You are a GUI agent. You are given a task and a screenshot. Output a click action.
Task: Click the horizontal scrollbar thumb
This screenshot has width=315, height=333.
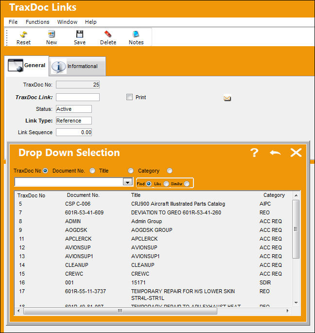tap(120, 311)
